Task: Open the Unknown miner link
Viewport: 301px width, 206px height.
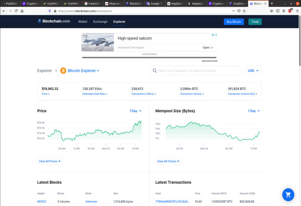Action: (x=91, y=202)
